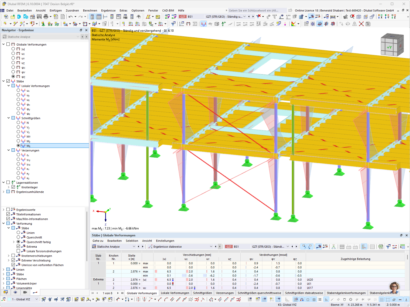The image size is (410, 307).
Task: Open the zoom magnifier tool in the toolbar
Action: click(345, 17)
